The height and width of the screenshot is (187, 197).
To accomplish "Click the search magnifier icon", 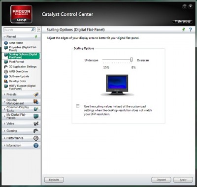I will point(33,30).
